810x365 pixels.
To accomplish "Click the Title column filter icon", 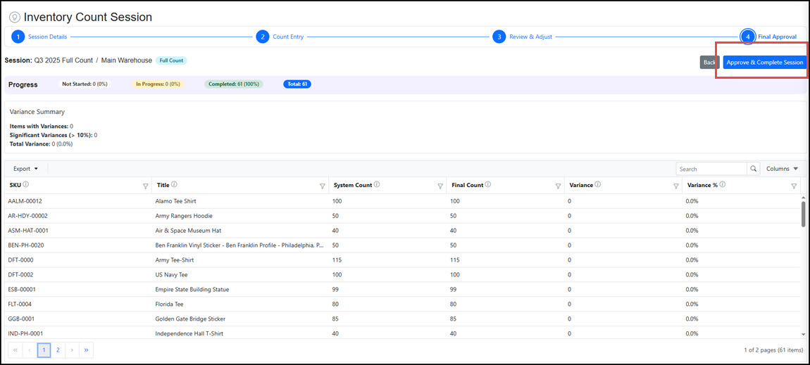I will point(323,186).
